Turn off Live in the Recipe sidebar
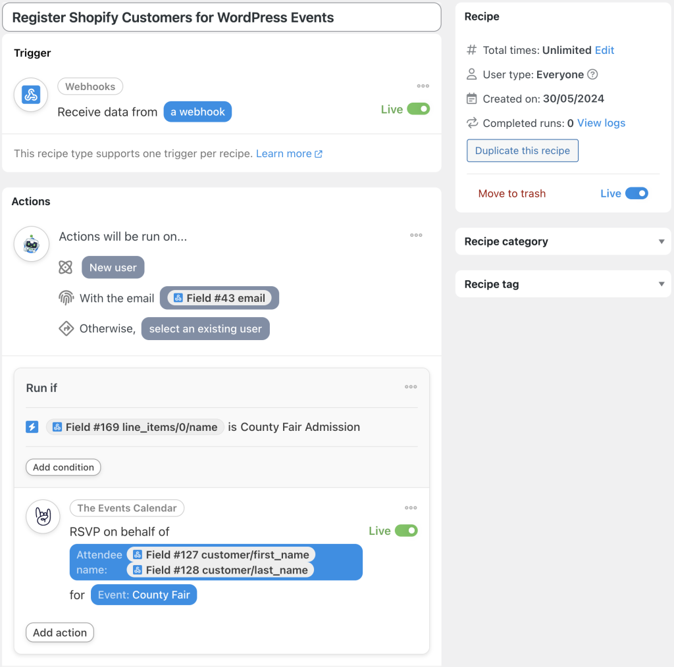The image size is (674, 667). click(638, 193)
